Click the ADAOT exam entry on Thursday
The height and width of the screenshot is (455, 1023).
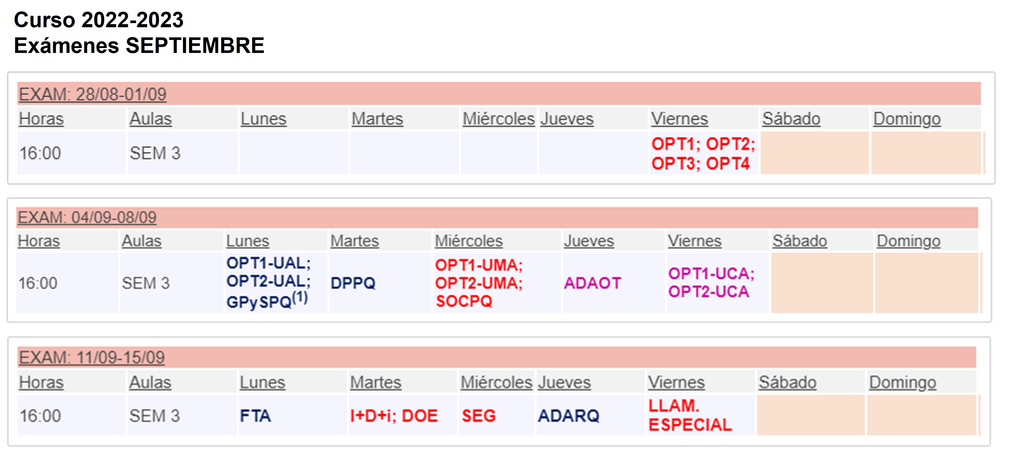pos(593,283)
